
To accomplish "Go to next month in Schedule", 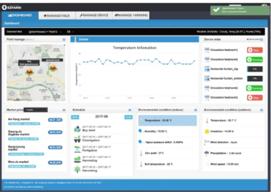I will 129,117.
